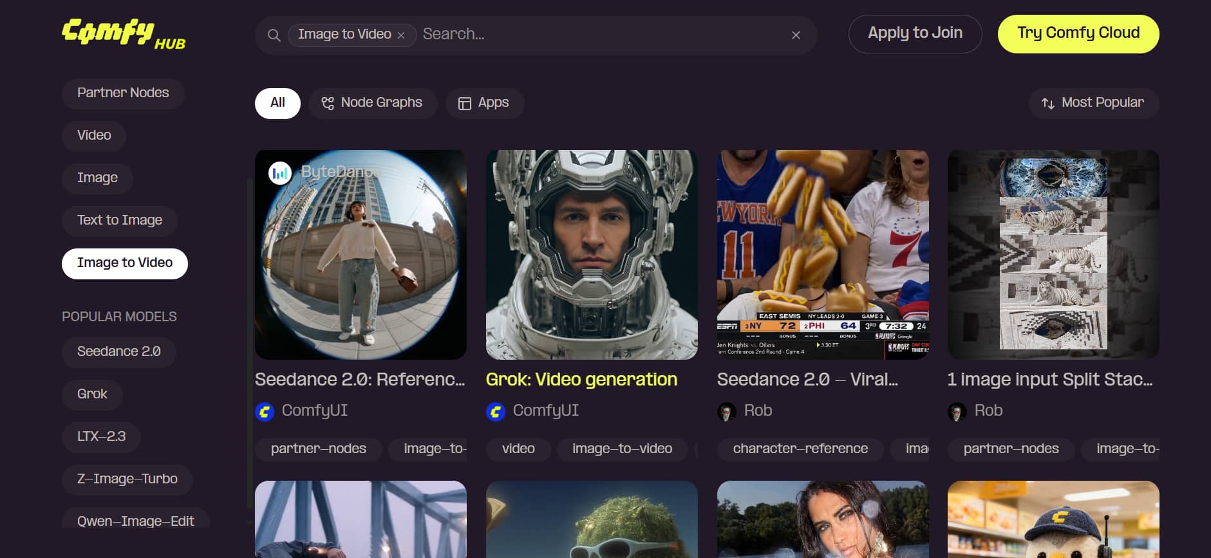The width and height of the screenshot is (1211, 558).
Task: Clear the search bar with the X
Action: point(796,35)
